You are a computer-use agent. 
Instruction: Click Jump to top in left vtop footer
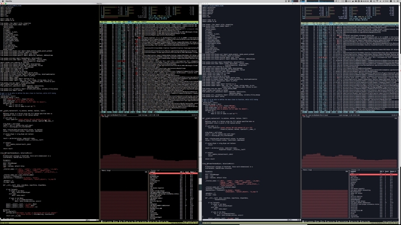[128, 221]
